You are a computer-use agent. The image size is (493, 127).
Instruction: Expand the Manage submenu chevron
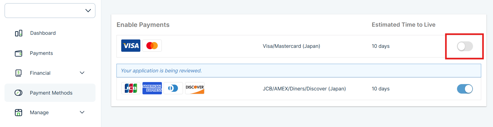click(x=82, y=112)
